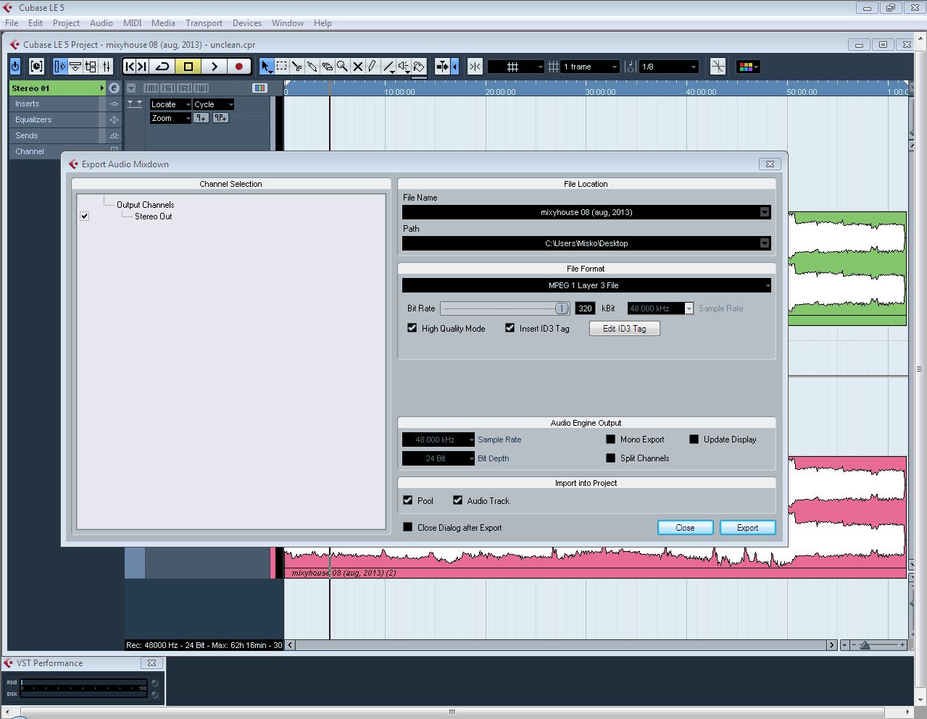Select the Mute (X) tool
Screen dimensions: 927x719
click(357, 67)
